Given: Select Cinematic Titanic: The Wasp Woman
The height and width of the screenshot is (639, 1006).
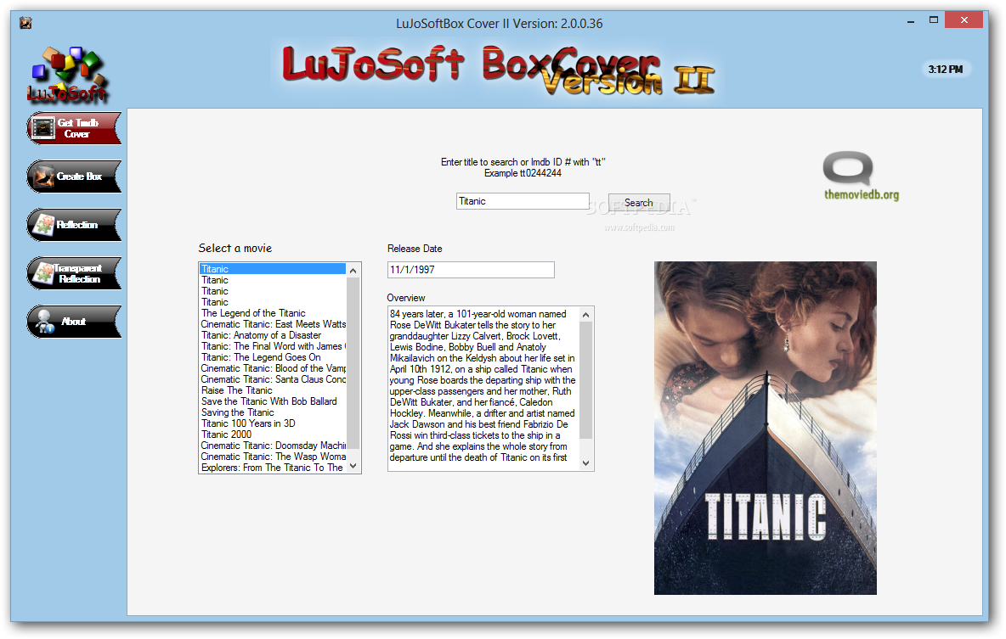Looking at the screenshot, I should (x=273, y=457).
